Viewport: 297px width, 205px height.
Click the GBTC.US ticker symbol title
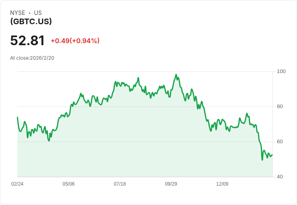[31, 21]
